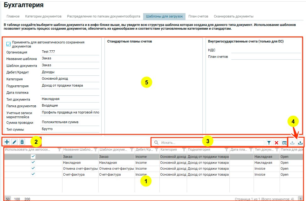
Task: Click the pencil edit template icon
Action: [14, 142]
